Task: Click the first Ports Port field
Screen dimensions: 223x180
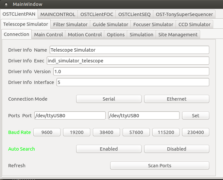Action: [x=70, y=116]
